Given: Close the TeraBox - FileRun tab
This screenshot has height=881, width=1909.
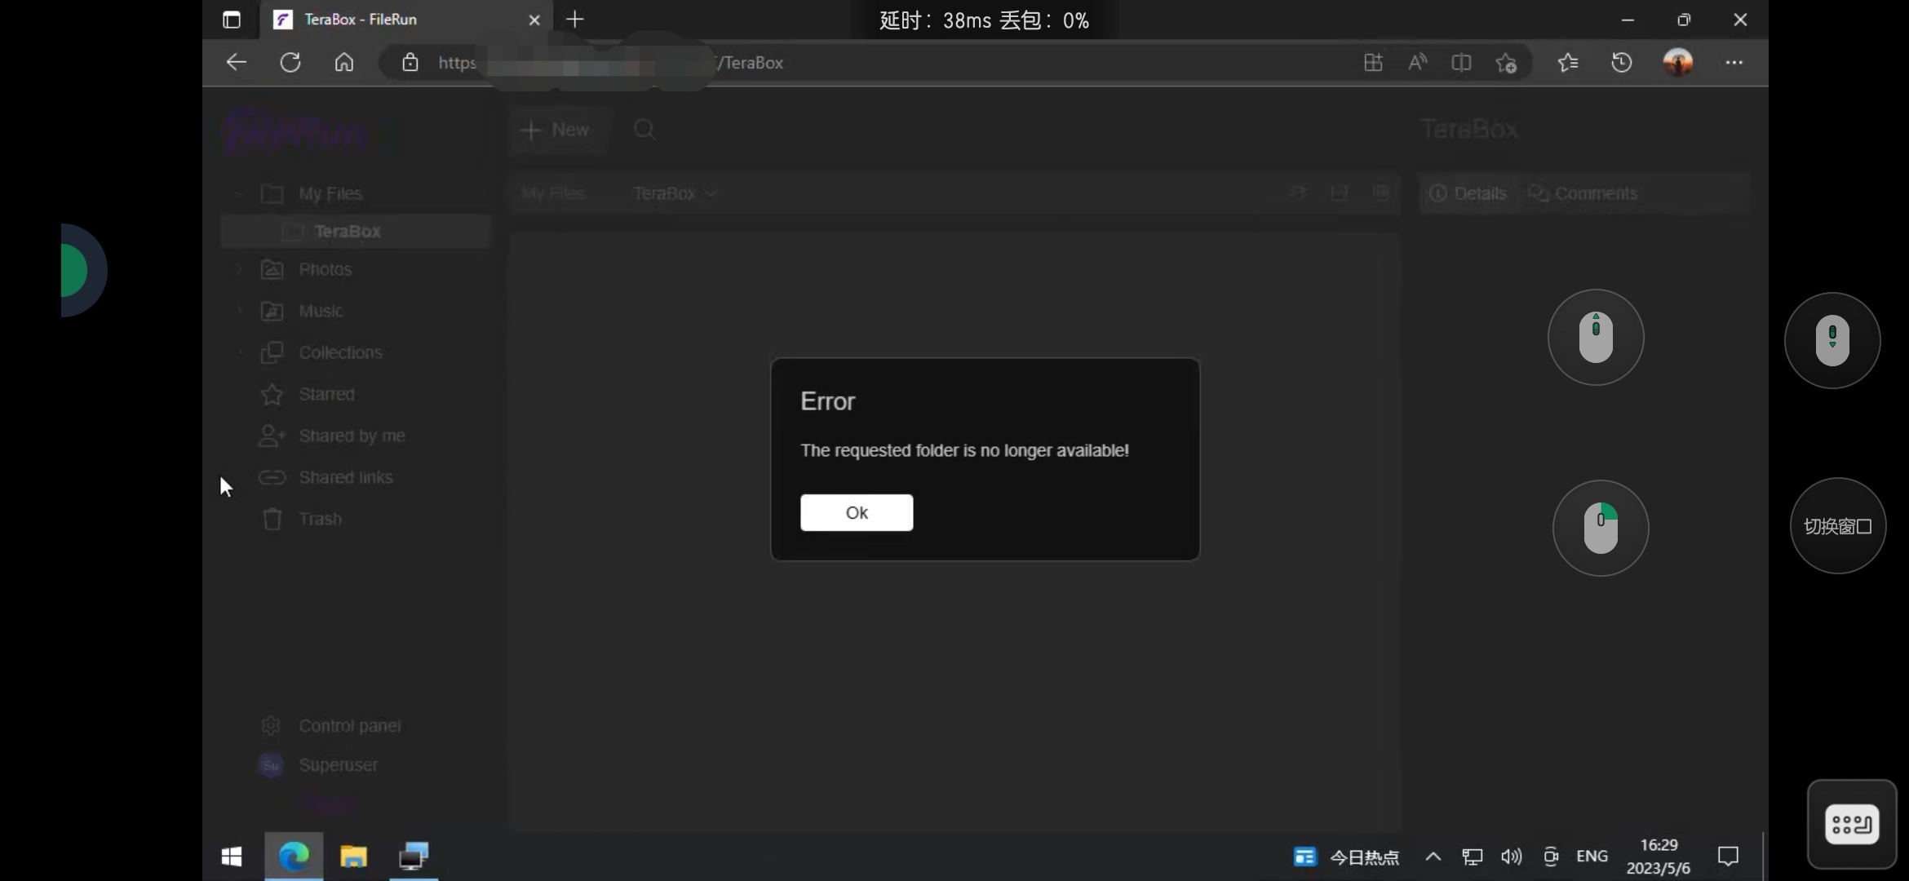Looking at the screenshot, I should pyautogui.click(x=534, y=20).
